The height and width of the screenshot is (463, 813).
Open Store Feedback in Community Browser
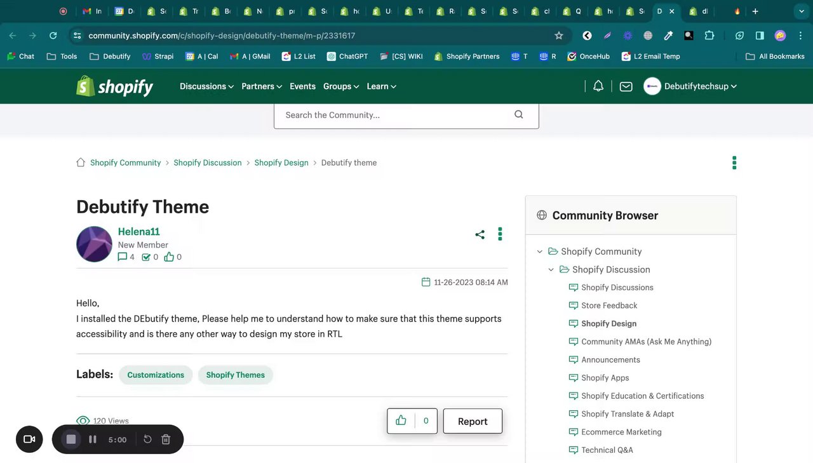click(x=609, y=305)
